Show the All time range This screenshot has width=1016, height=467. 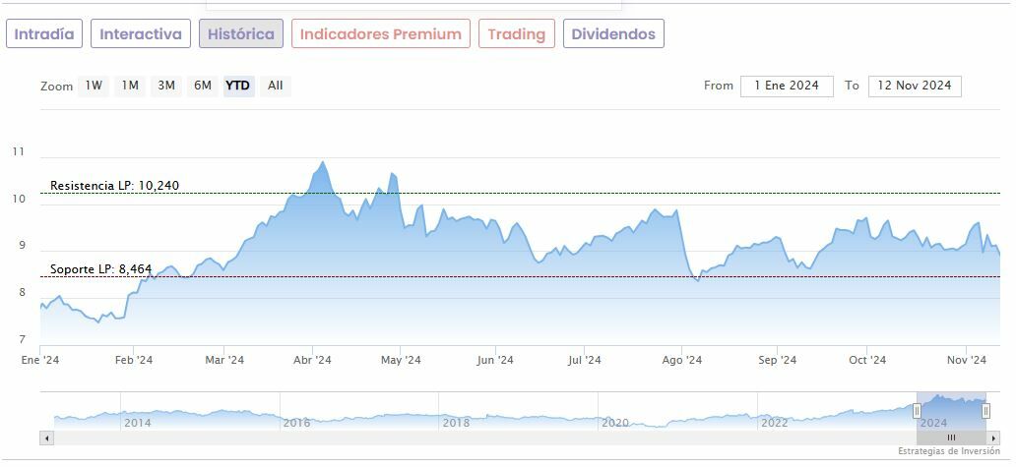[276, 86]
